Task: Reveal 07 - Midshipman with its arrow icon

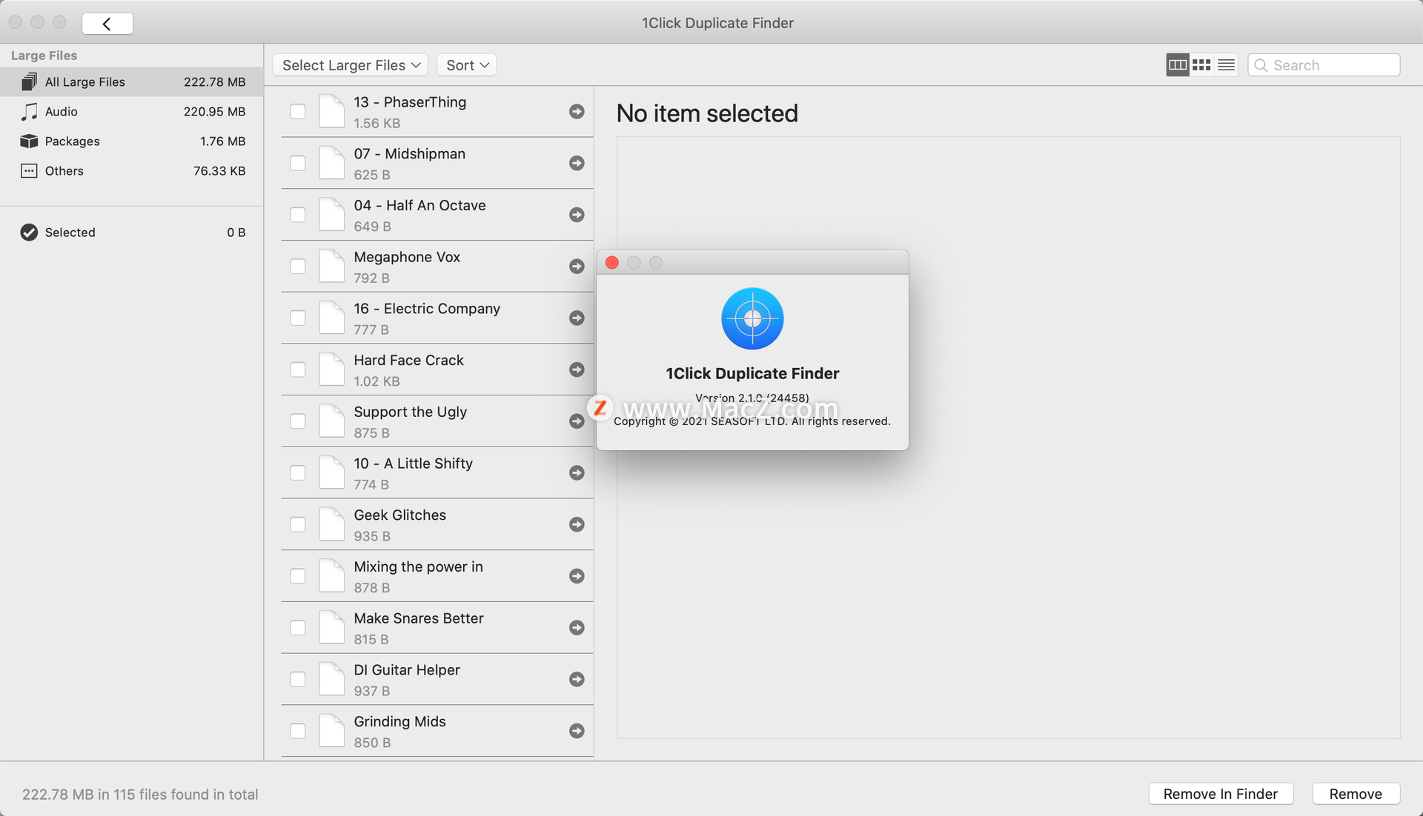Action: point(577,163)
